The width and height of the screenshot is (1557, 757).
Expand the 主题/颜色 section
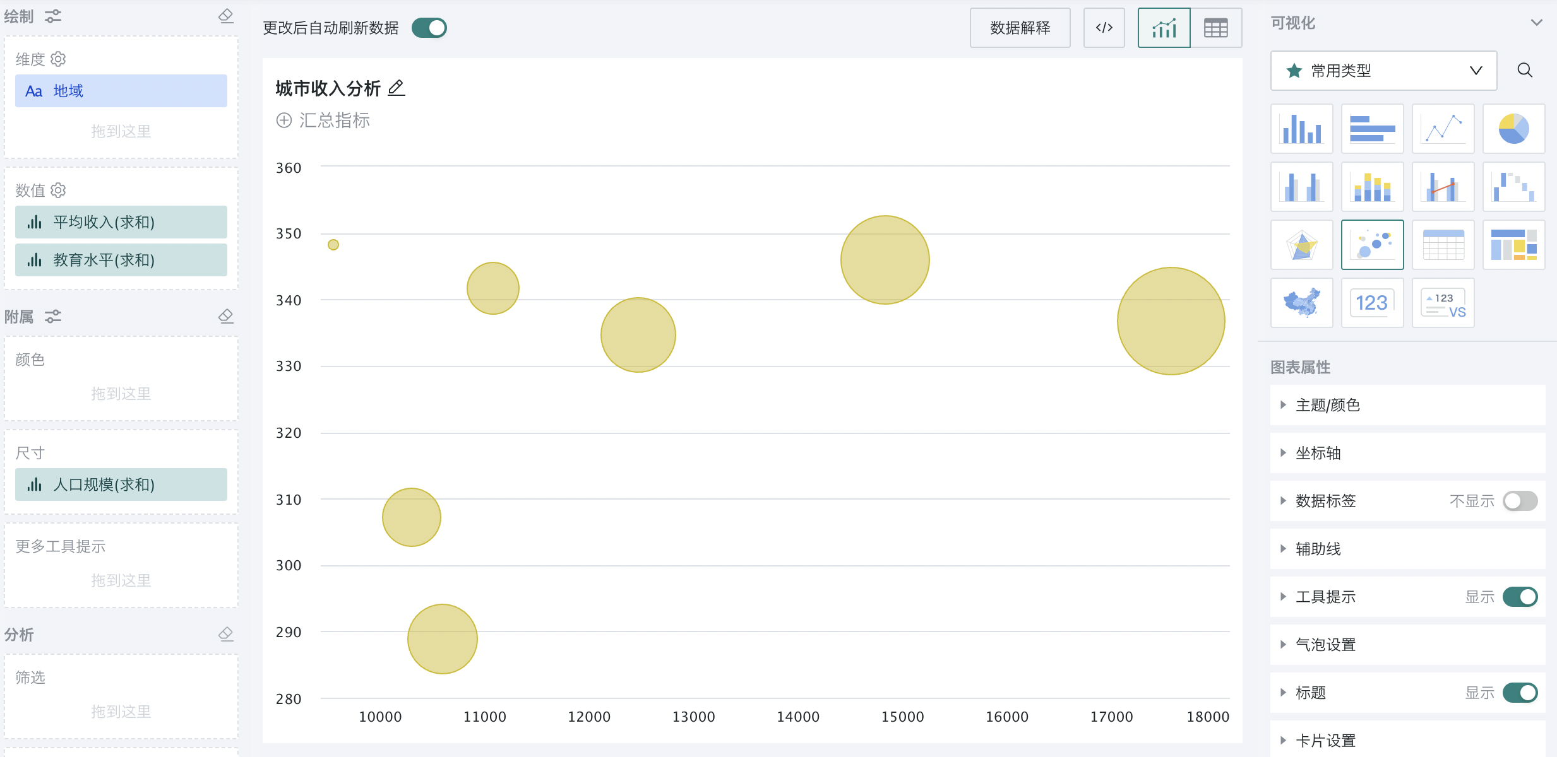[1407, 405]
